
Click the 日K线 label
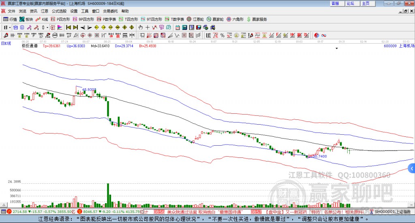point(6,43)
